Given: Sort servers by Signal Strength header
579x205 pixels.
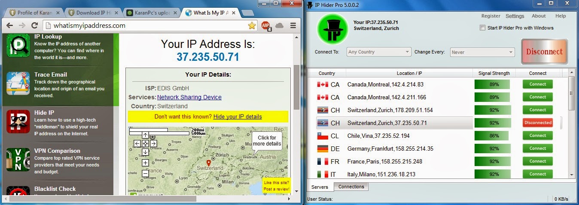Looking at the screenshot, I should click(494, 73).
